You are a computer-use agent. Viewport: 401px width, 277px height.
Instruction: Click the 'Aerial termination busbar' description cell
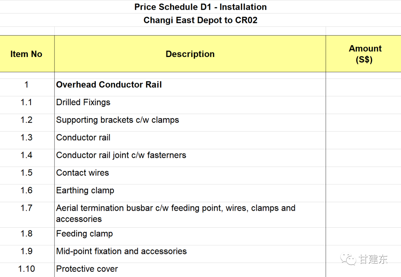190,215
